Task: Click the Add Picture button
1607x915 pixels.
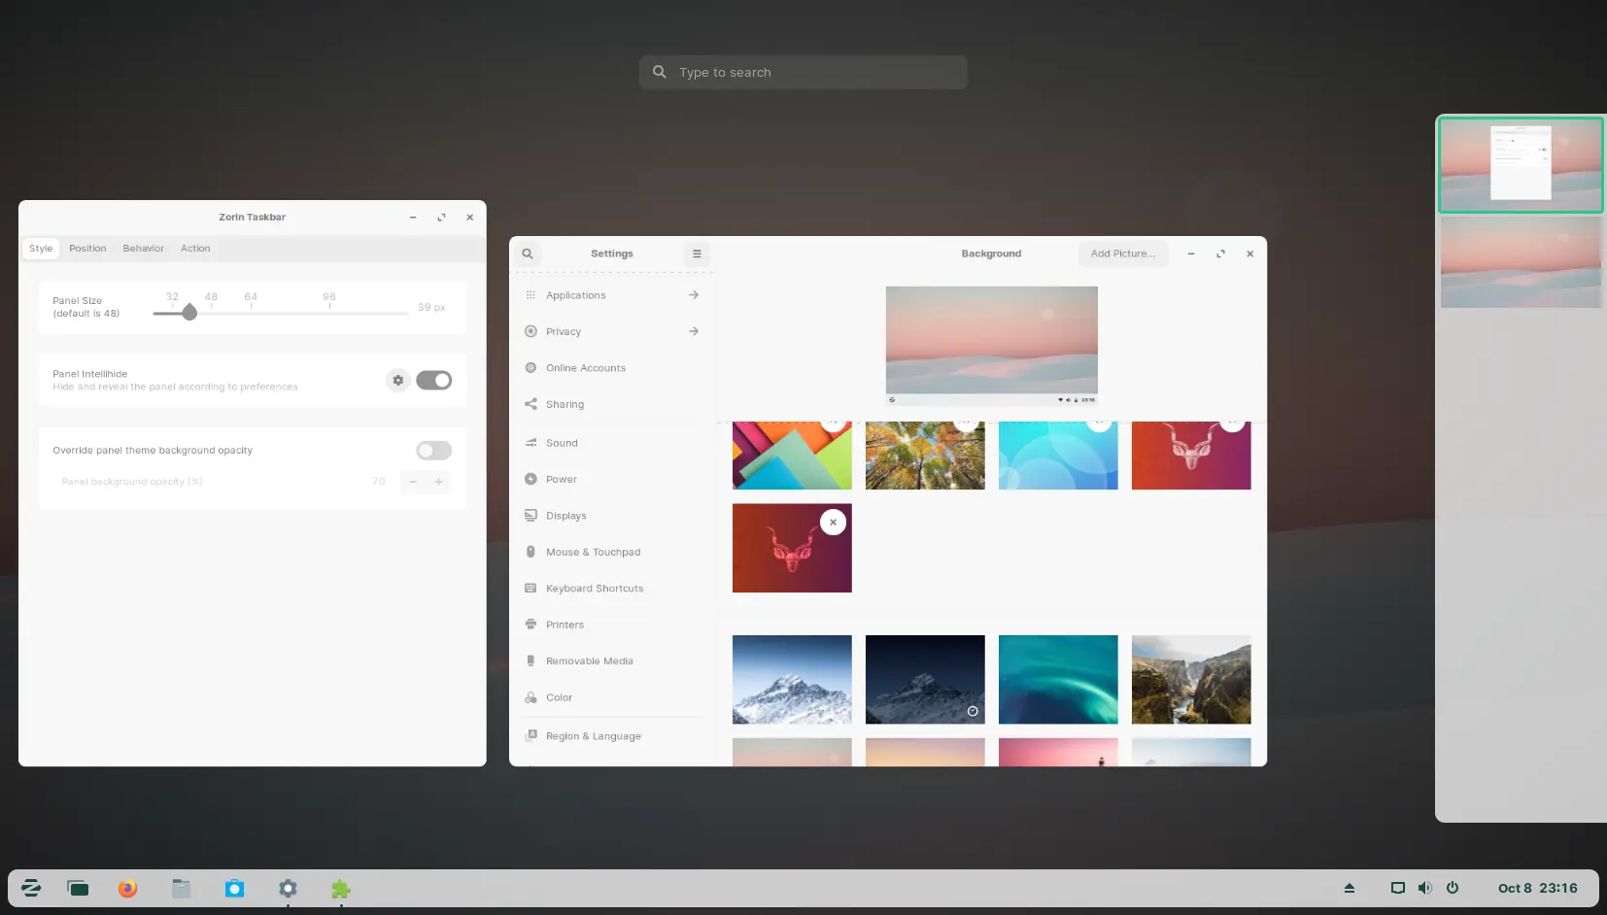Action: 1122,254
